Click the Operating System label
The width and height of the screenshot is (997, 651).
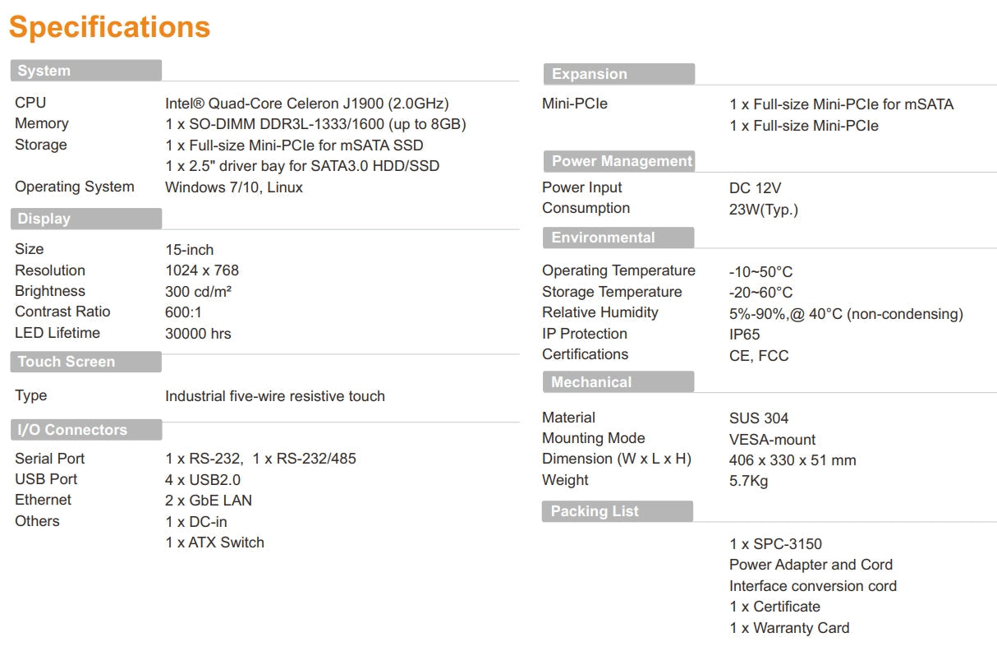point(75,187)
